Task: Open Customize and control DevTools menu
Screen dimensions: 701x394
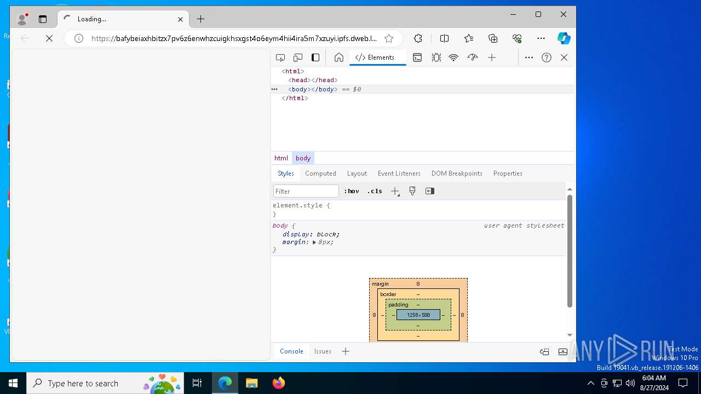Action: 529,57
